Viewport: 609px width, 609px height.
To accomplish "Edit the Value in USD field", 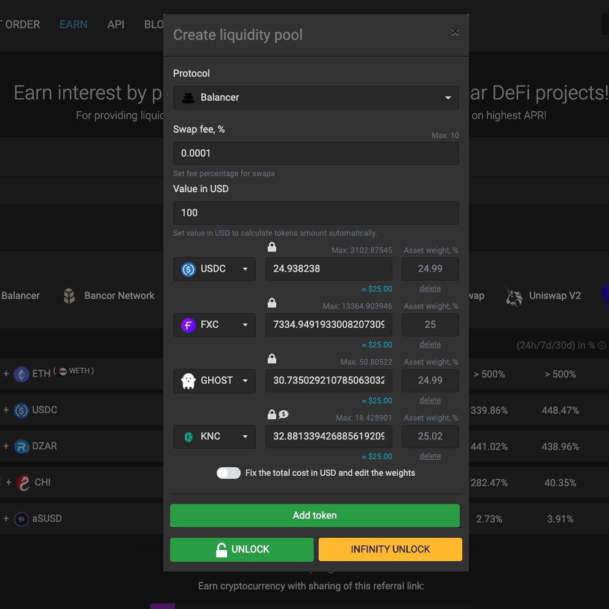I will [x=316, y=213].
